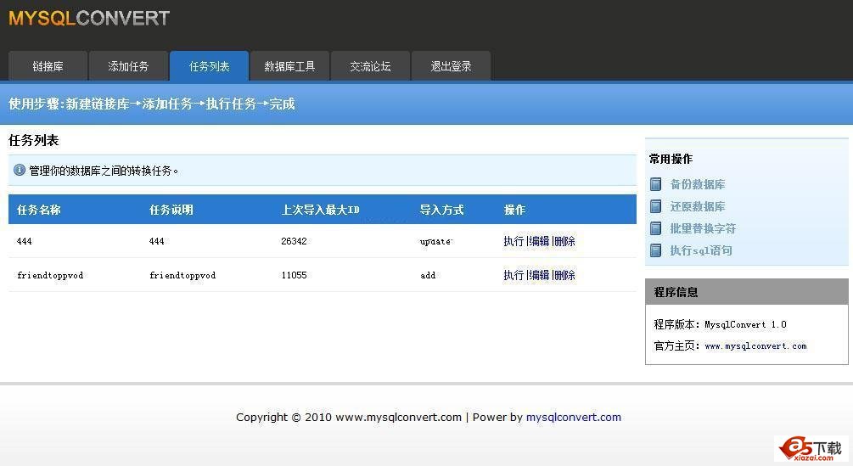The height and width of the screenshot is (466, 853).
Task: Click the 任务名称 column header
Action: [39, 210]
